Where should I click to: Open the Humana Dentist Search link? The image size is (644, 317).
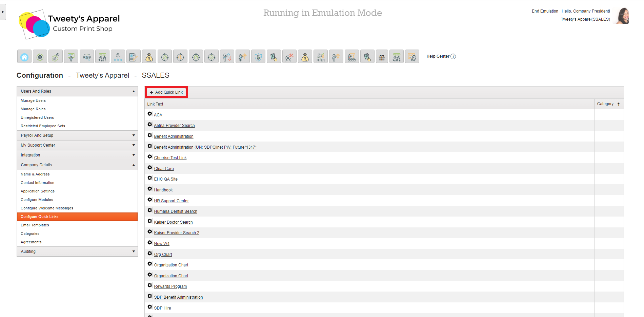(x=176, y=211)
